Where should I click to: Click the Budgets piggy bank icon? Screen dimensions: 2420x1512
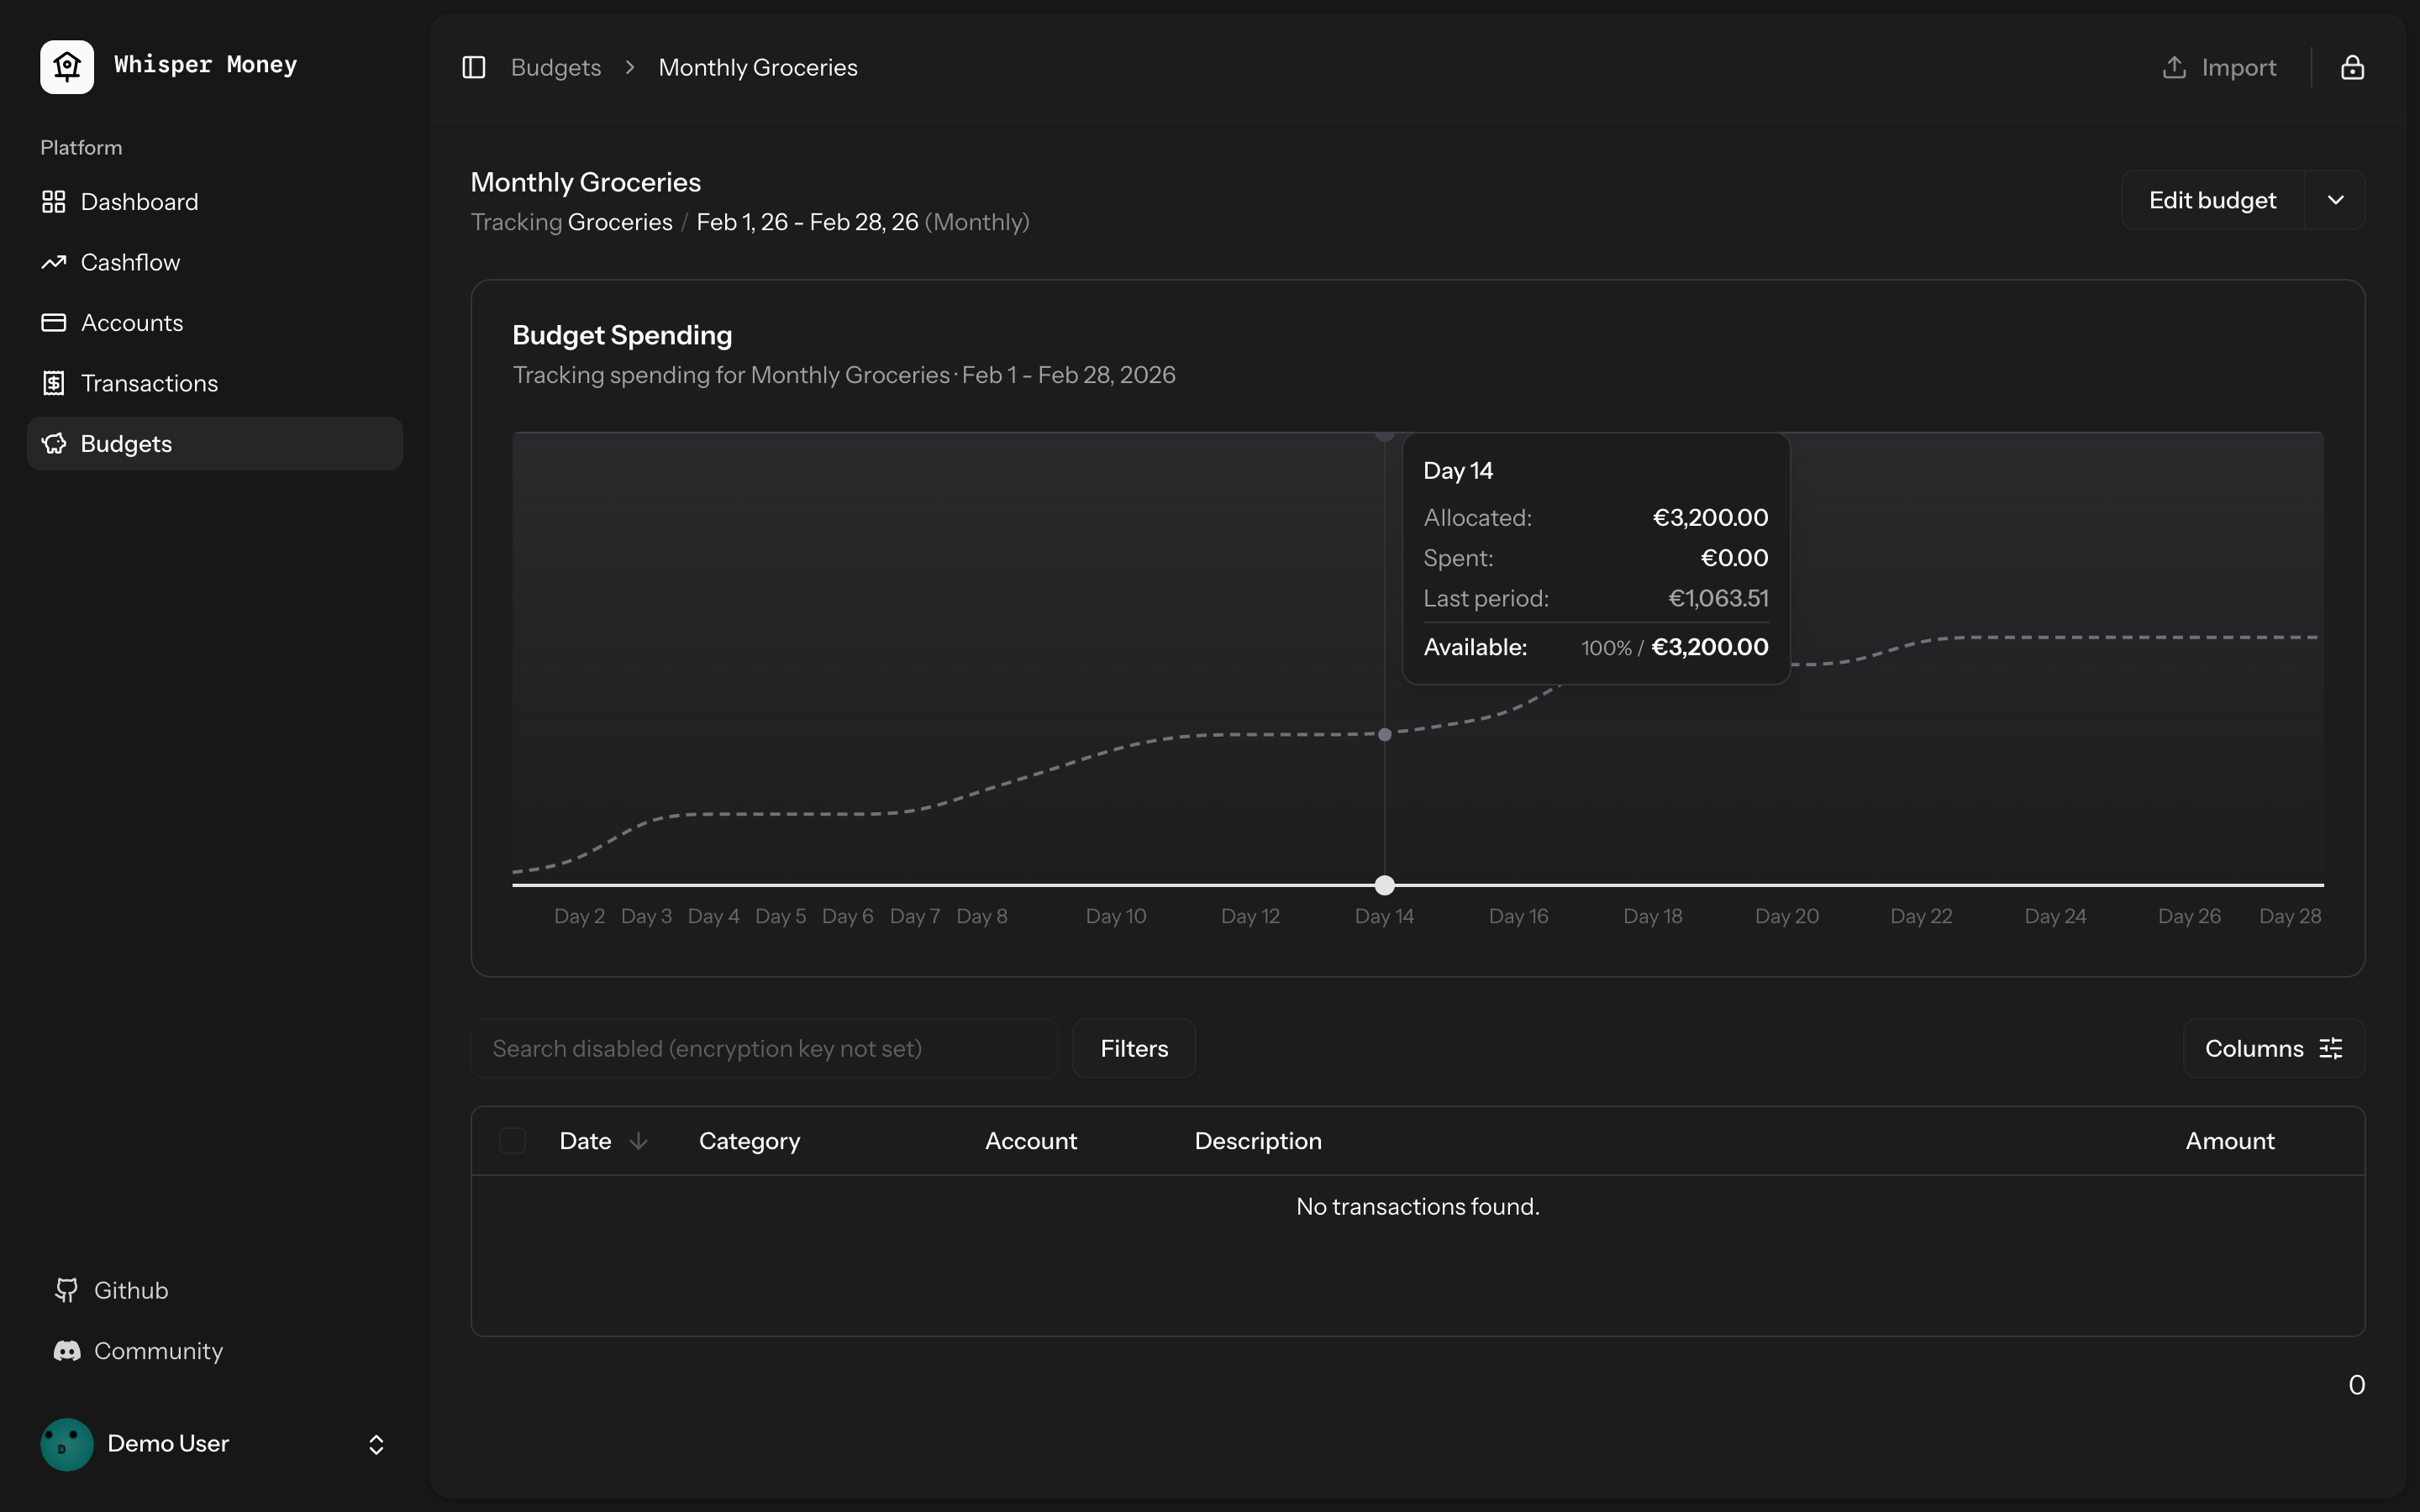(54, 444)
